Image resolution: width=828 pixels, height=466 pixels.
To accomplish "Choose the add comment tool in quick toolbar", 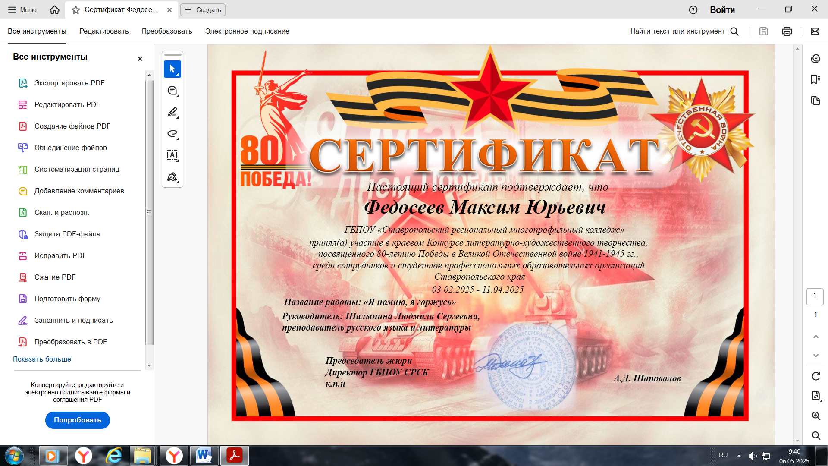I will click(172, 91).
